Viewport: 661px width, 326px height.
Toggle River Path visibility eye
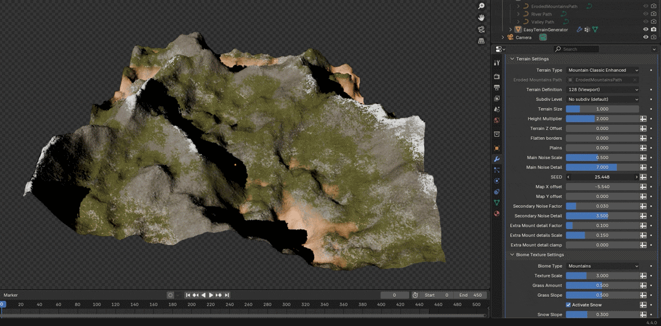pos(645,14)
